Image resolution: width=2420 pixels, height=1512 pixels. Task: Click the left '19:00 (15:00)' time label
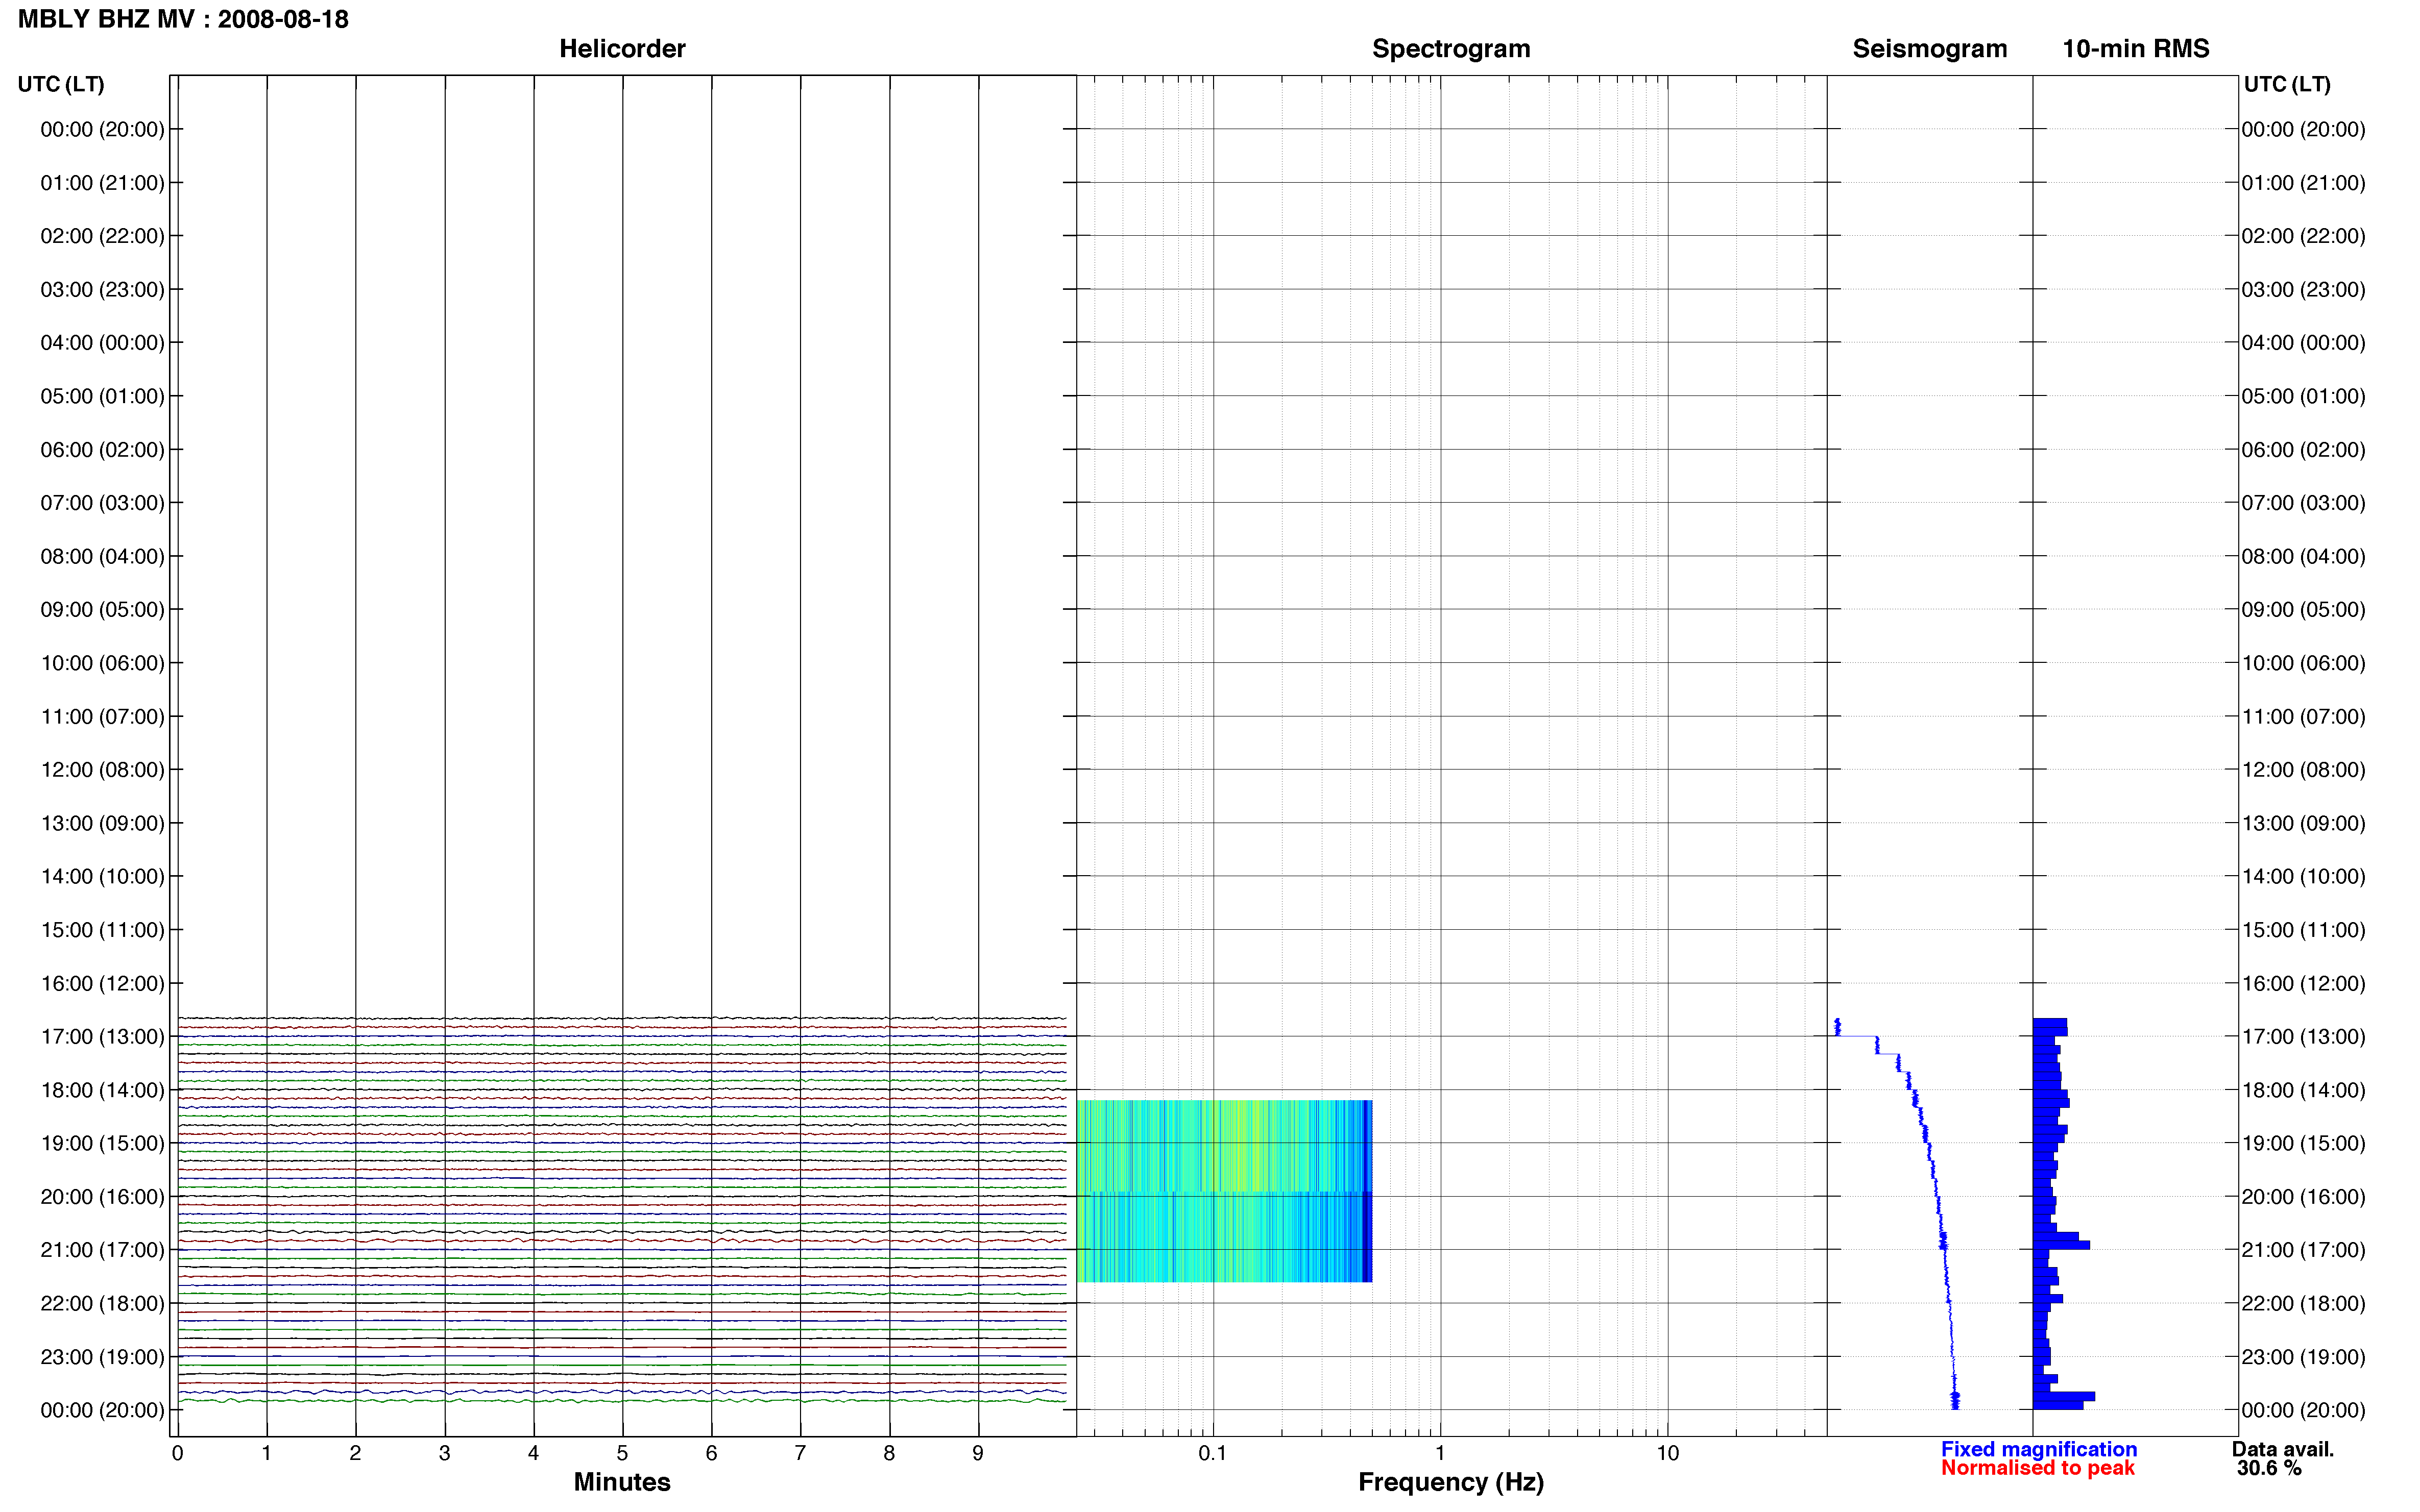[102, 1143]
